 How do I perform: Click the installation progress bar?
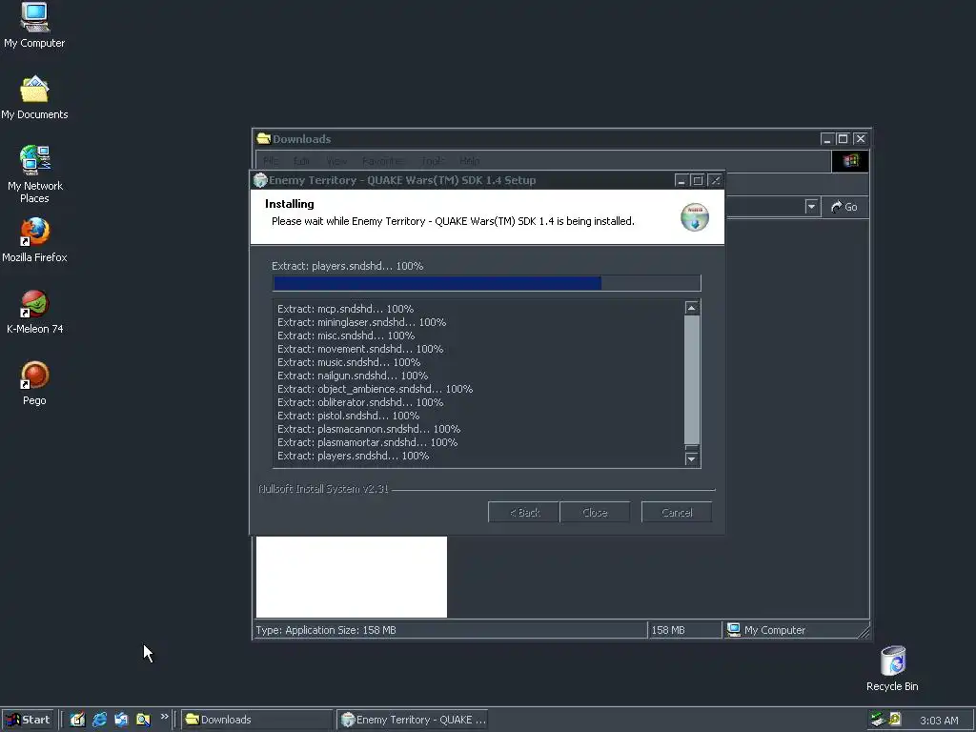pos(487,283)
